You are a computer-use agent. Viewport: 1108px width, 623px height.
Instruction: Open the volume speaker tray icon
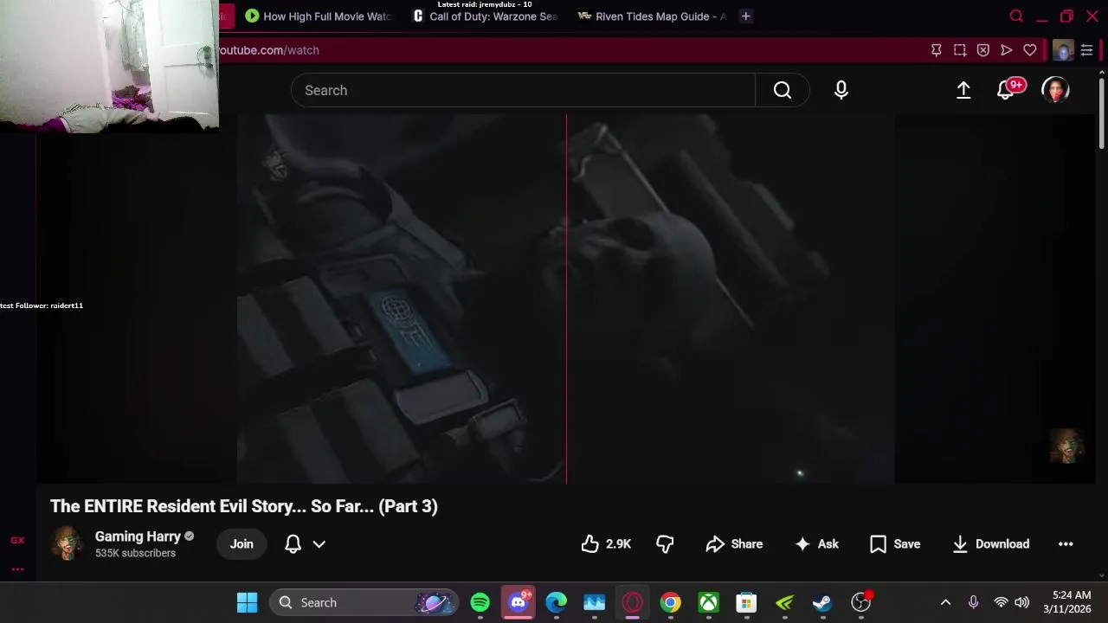point(1021,602)
